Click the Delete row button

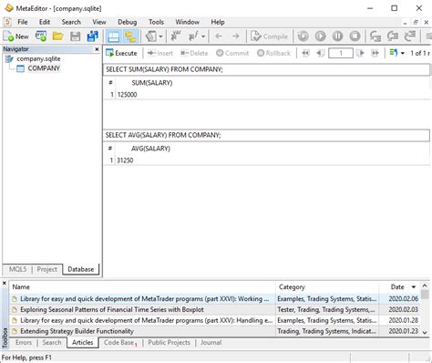click(x=194, y=53)
